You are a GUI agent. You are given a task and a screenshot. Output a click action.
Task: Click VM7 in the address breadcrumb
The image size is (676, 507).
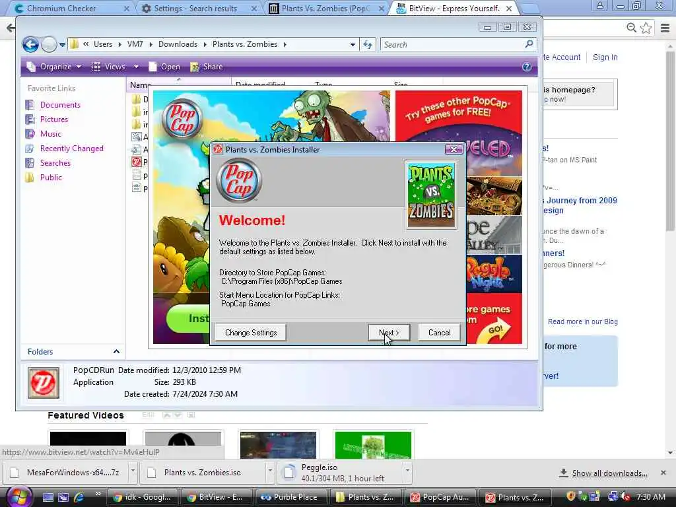(135, 44)
